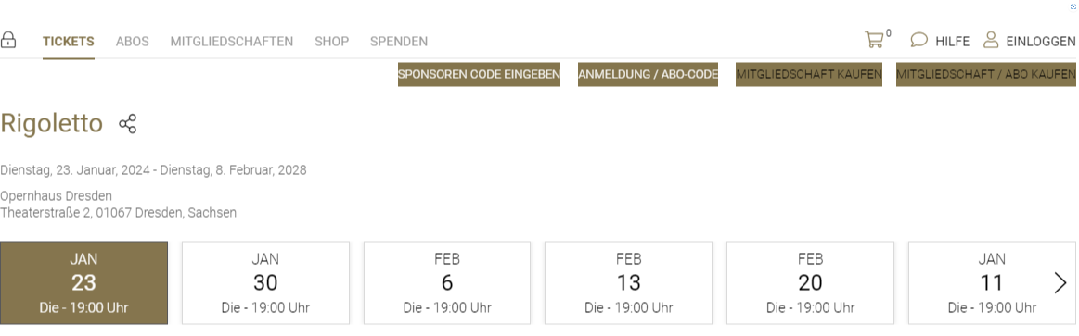Click Sponsoren Code Eingeben button
This screenshot has width=1079, height=336.
[x=479, y=74]
